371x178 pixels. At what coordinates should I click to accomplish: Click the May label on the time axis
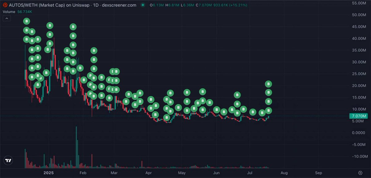182,173
